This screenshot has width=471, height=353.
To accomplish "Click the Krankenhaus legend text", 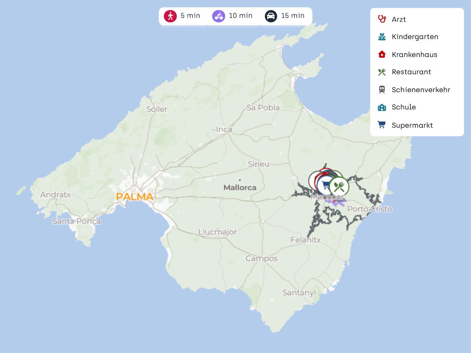I will pyautogui.click(x=414, y=54).
